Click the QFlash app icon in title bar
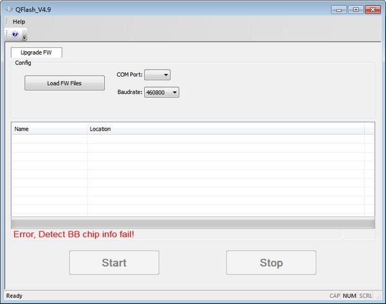The height and width of the screenshot is (304, 386). coord(8,9)
